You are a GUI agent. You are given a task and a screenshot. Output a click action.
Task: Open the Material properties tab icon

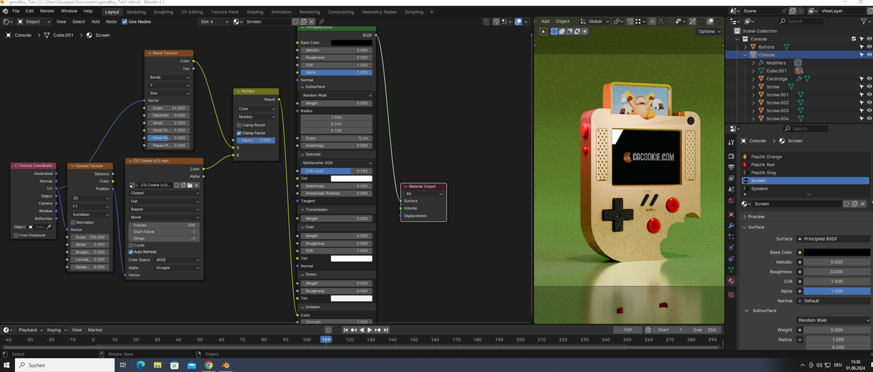[x=731, y=281]
